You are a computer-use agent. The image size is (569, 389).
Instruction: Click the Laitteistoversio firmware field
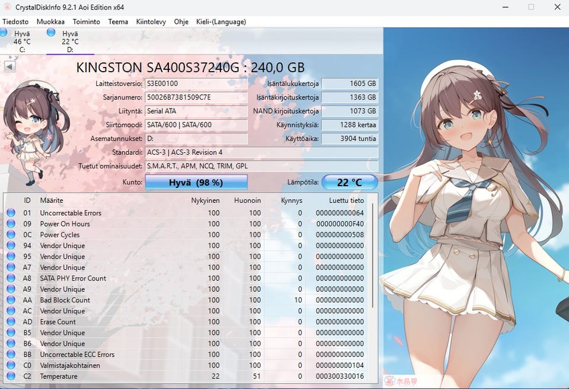[196, 84]
